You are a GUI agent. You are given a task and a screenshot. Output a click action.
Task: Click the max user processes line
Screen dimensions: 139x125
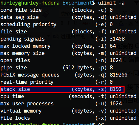61,104
